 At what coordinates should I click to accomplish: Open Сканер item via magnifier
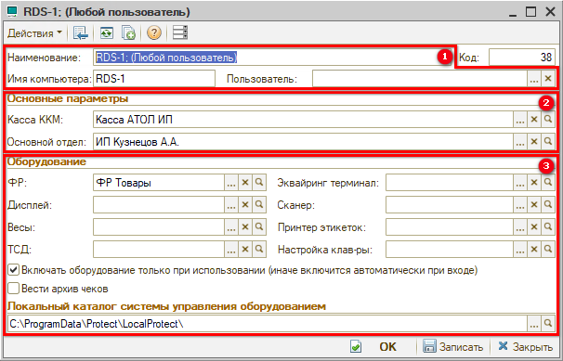[x=548, y=205]
